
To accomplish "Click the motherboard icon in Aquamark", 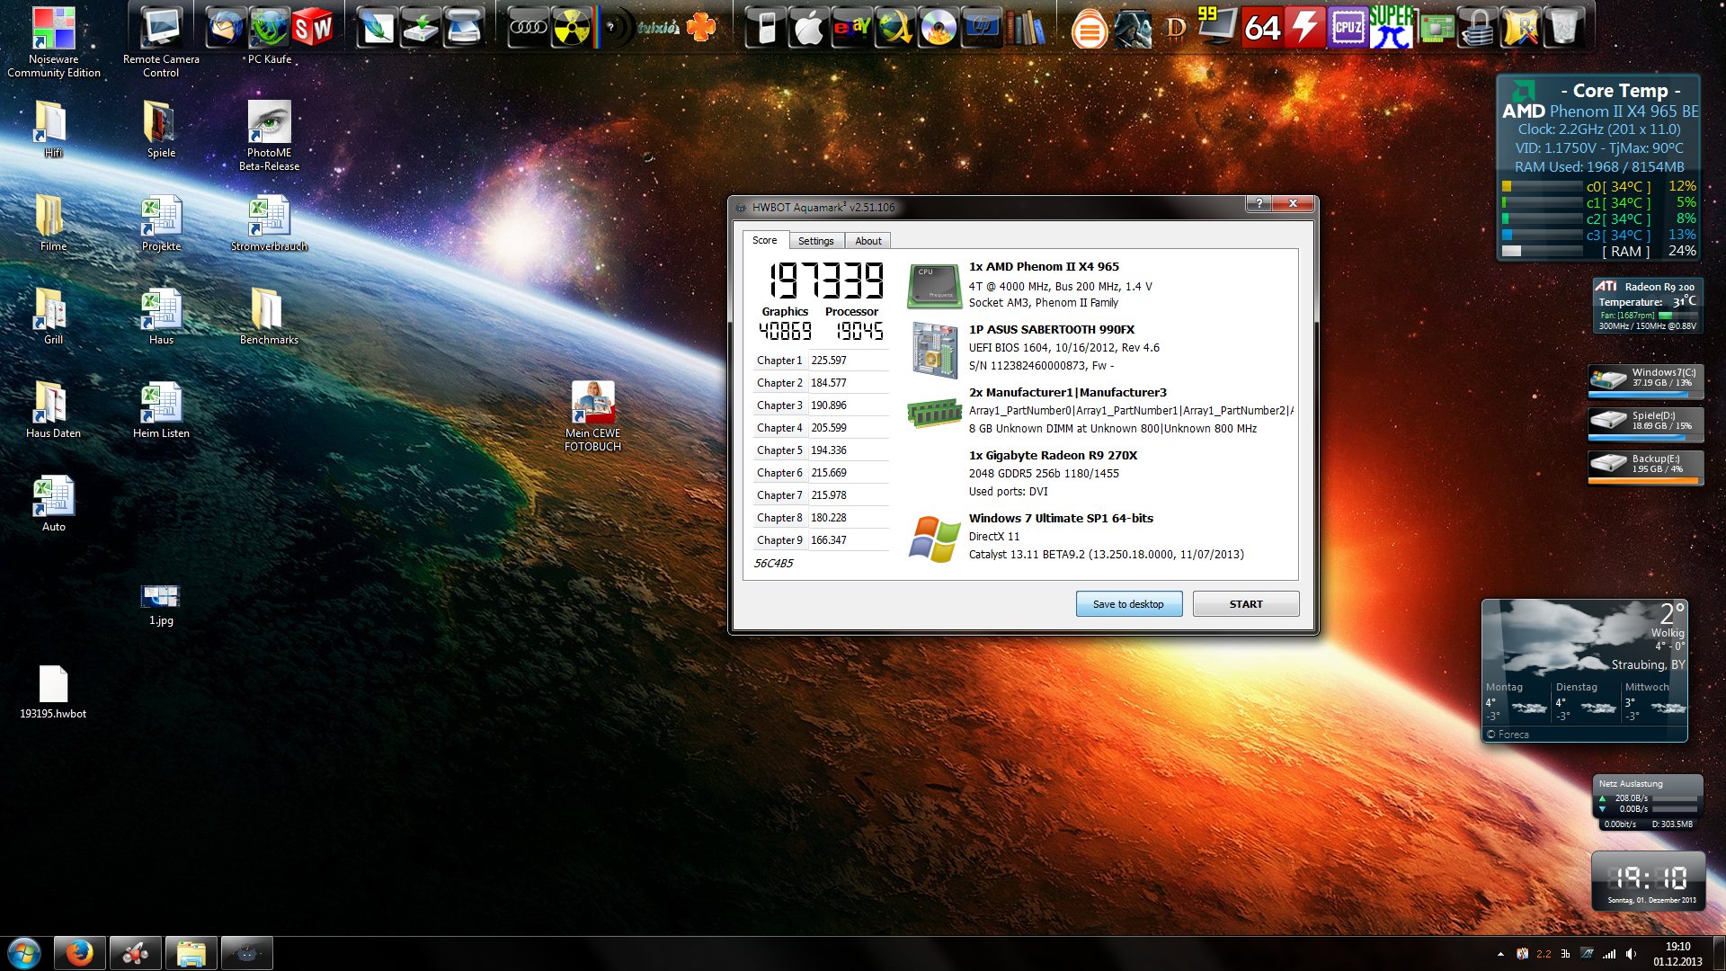I will coord(934,350).
